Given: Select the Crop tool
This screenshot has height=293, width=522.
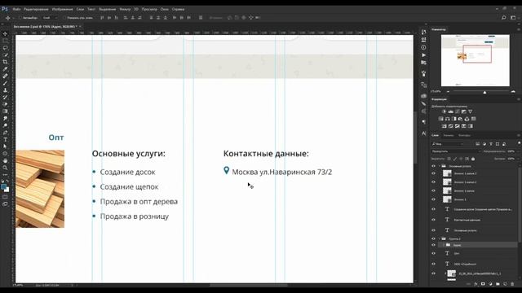Looking at the screenshot, I should [x=5, y=62].
